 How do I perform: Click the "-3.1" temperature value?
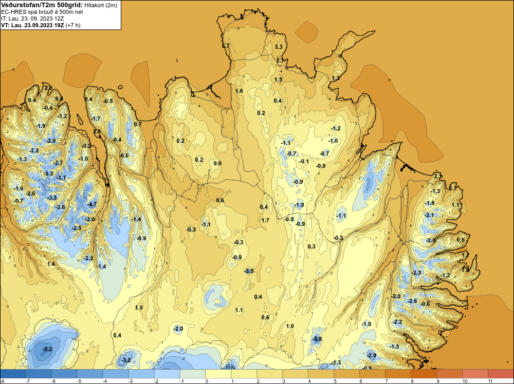click(61, 178)
